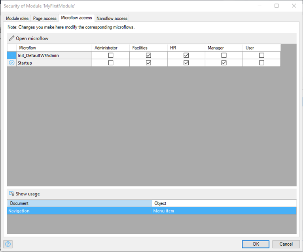Close the Security of Module dialog
Viewport: 303px width, 252px height.
(x=294, y=6)
